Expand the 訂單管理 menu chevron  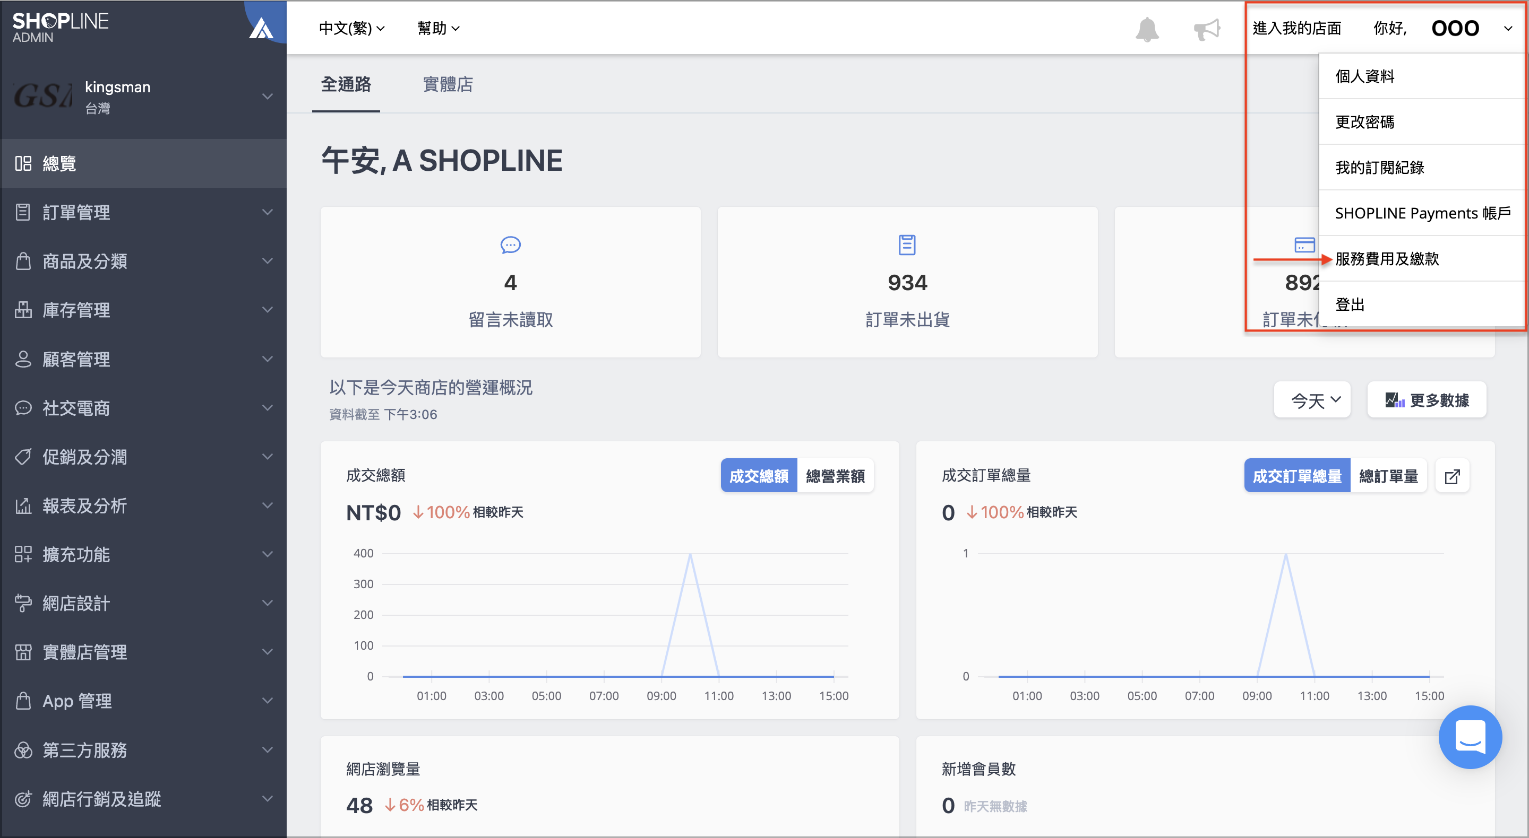268,212
